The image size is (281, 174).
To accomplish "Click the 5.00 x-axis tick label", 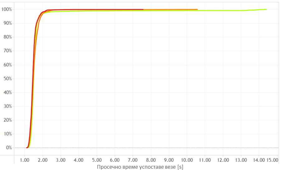I will (97, 160).
